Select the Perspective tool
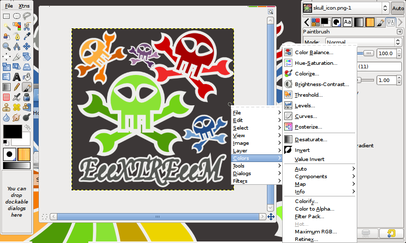Screen dimensions: 406x243 (27, 67)
